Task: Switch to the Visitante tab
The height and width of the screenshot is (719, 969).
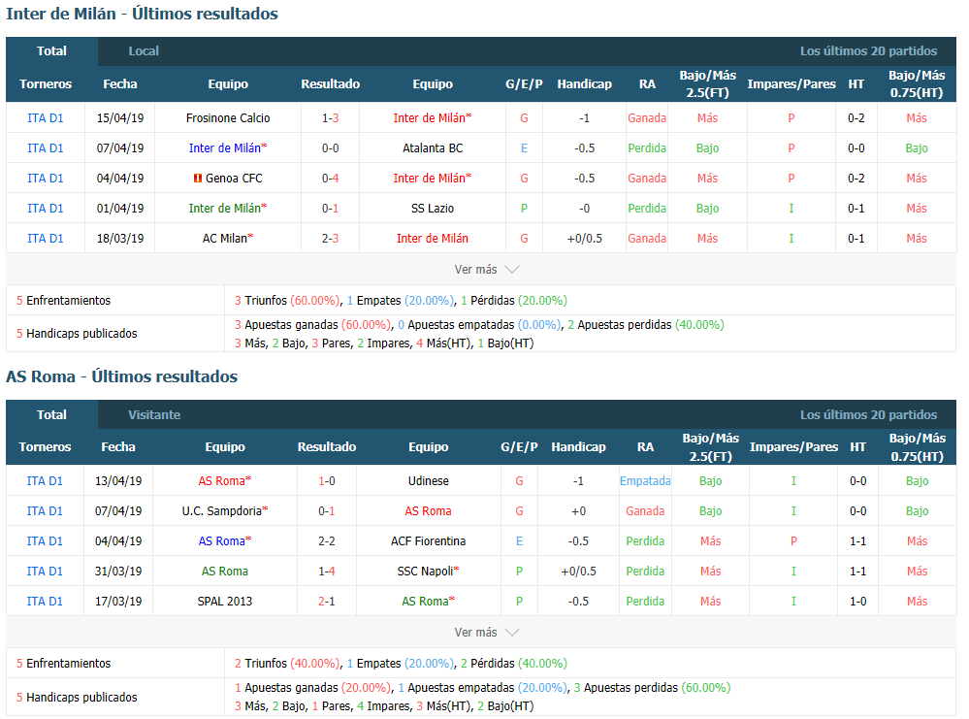Action: point(154,415)
